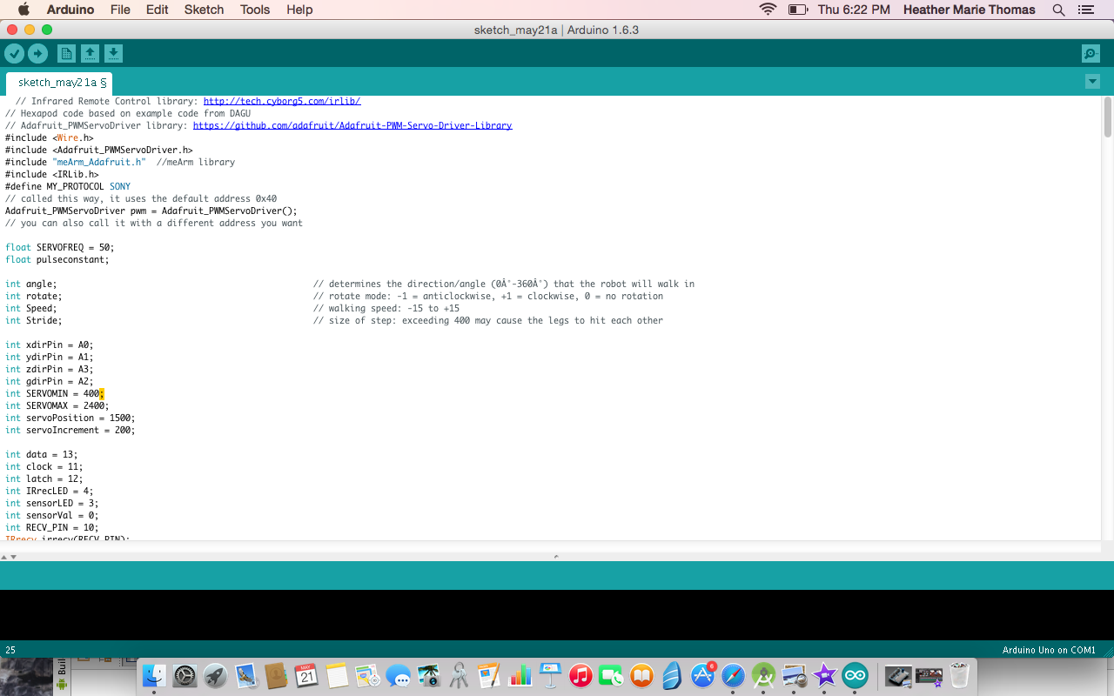Click the Save sketch down-arrow icon
The width and height of the screenshot is (1114, 696).
[x=113, y=54]
